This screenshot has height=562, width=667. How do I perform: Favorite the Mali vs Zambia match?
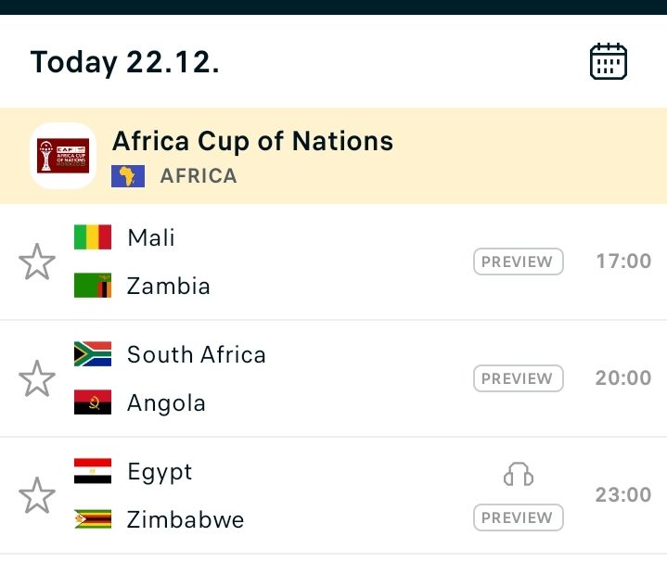pos(37,262)
